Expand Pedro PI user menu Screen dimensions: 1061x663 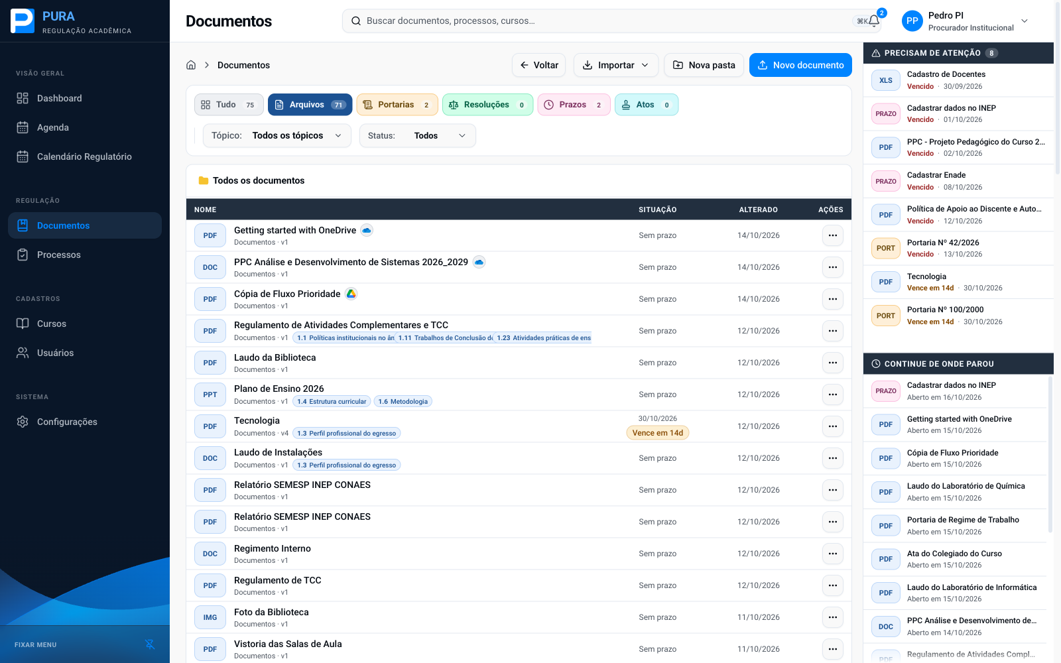pyautogui.click(x=966, y=21)
